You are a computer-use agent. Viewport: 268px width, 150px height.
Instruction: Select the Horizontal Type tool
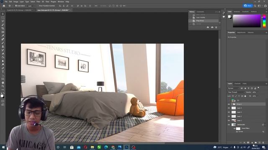click(x=3, y=72)
